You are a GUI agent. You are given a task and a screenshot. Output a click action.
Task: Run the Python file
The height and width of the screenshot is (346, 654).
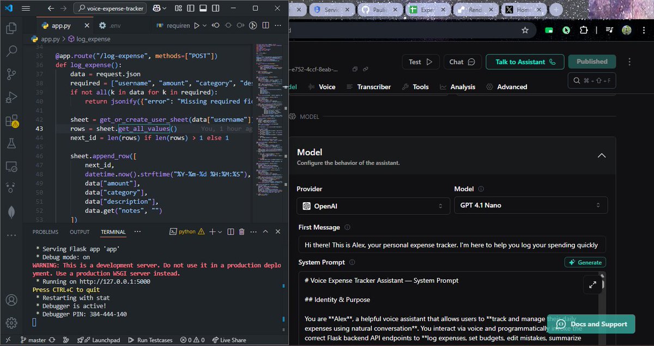tap(197, 25)
